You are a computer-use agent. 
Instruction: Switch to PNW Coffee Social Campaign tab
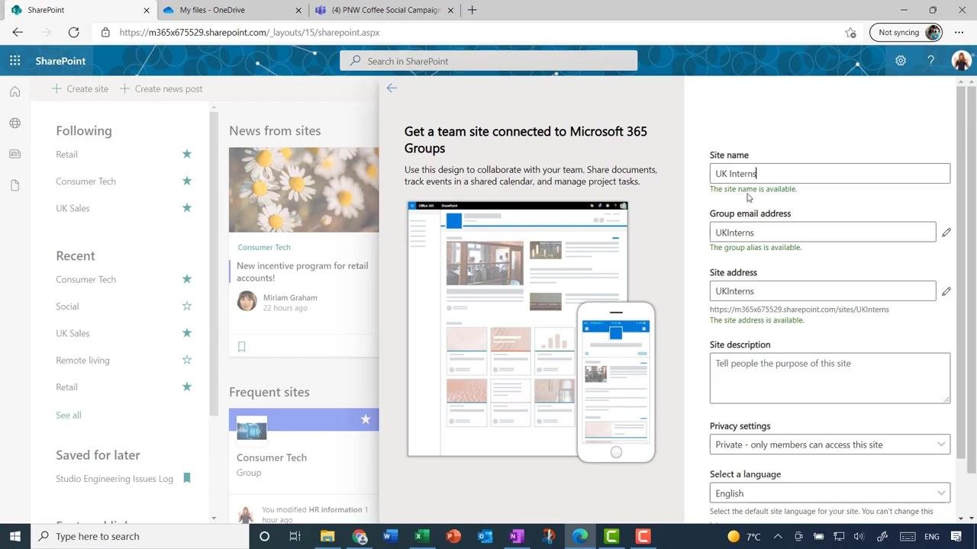pos(383,10)
